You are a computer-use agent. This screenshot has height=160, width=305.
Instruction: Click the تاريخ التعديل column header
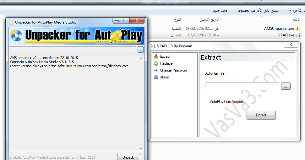(209, 20)
